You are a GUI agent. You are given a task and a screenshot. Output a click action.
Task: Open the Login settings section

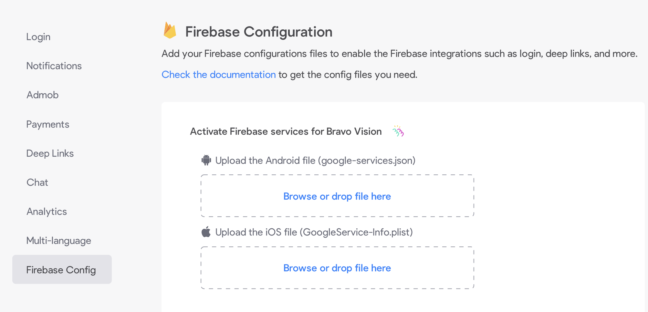pos(38,37)
